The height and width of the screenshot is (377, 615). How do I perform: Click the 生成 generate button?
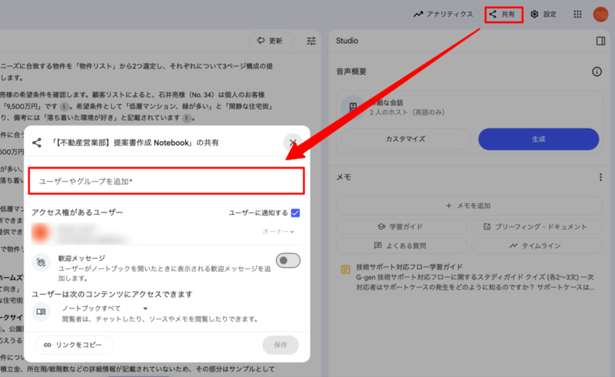(539, 139)
